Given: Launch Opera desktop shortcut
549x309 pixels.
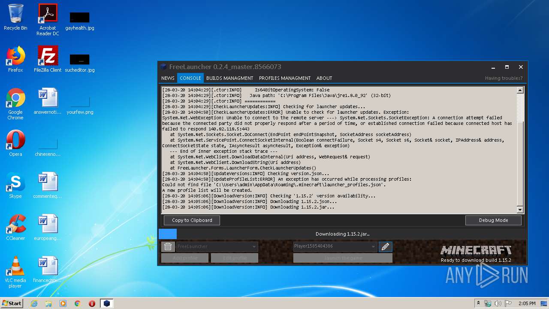Looking at the screenshot, I should click(x=15, y=143).
